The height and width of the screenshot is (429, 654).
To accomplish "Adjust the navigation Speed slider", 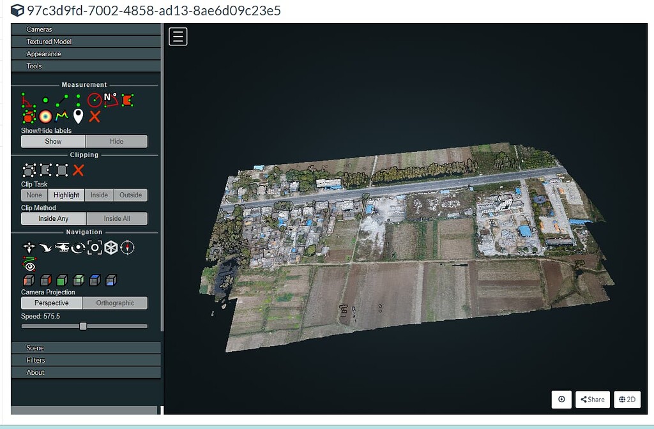I will coord(83,326).
